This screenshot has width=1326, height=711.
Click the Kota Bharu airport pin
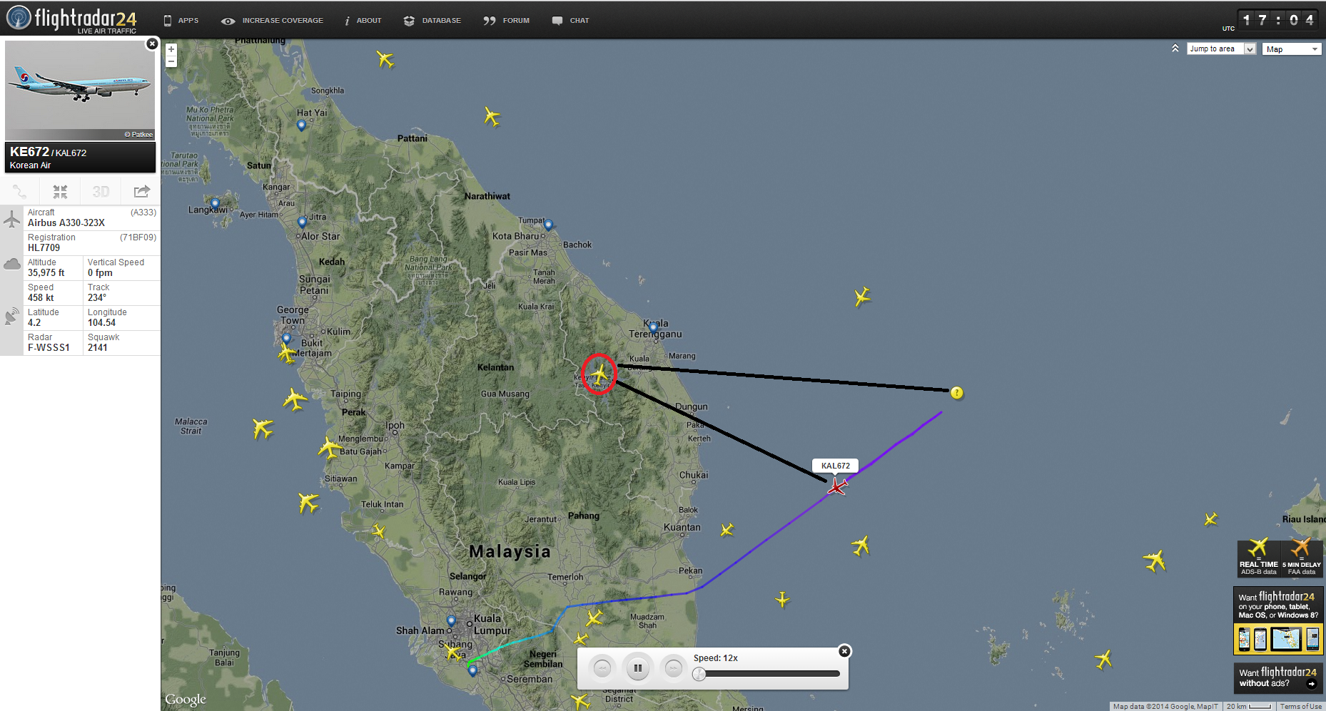(x=548, y=225)
